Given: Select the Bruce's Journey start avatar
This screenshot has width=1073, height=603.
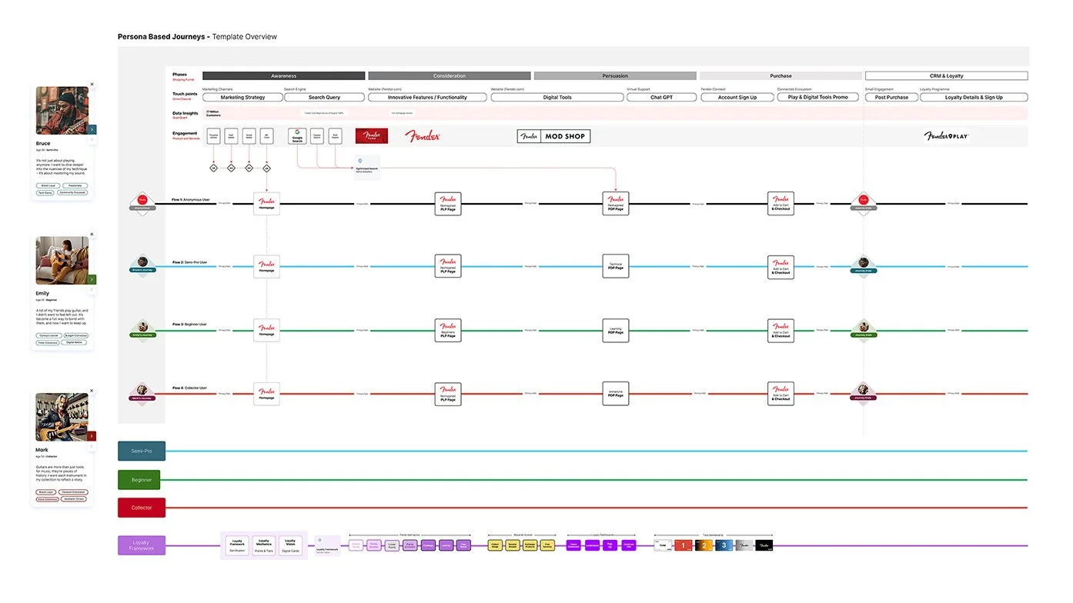Looking at the screenshot, I should (x=142, y=265).
